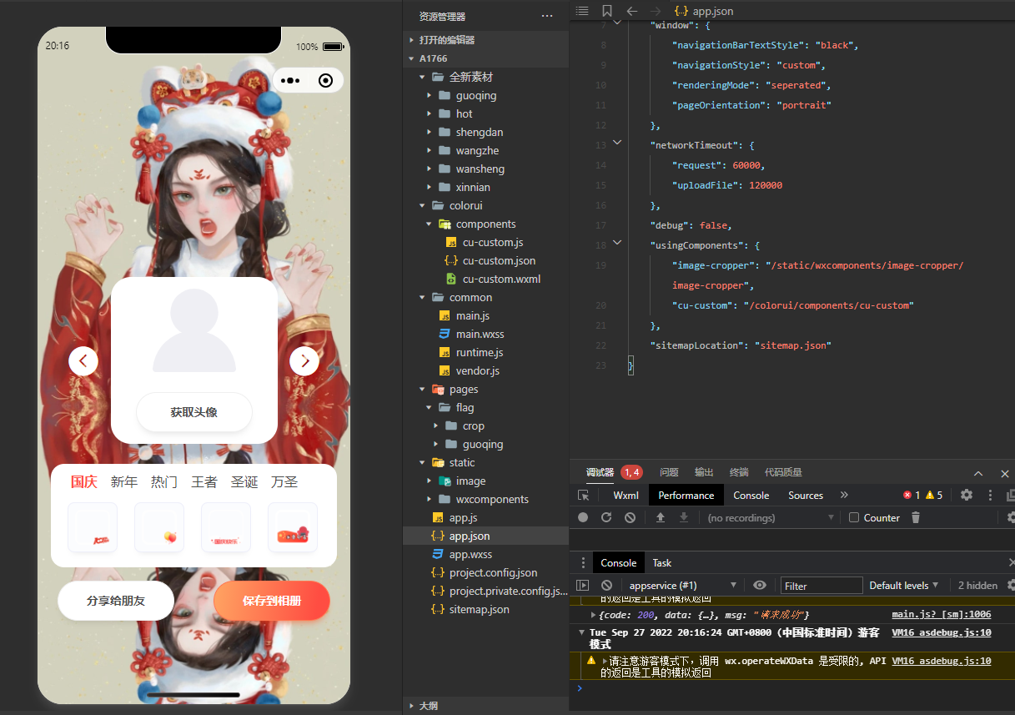Open explorer panel more actions ellipsis
The height and width of the screenshot is (715, 1015).
click(x=547, y=16)
